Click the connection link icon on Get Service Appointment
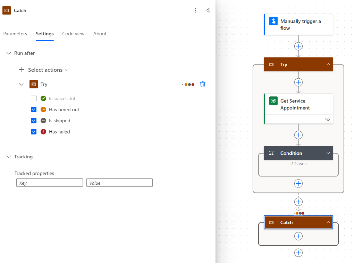The height and width of the screenshot is (263, 355). coord(327,119)
